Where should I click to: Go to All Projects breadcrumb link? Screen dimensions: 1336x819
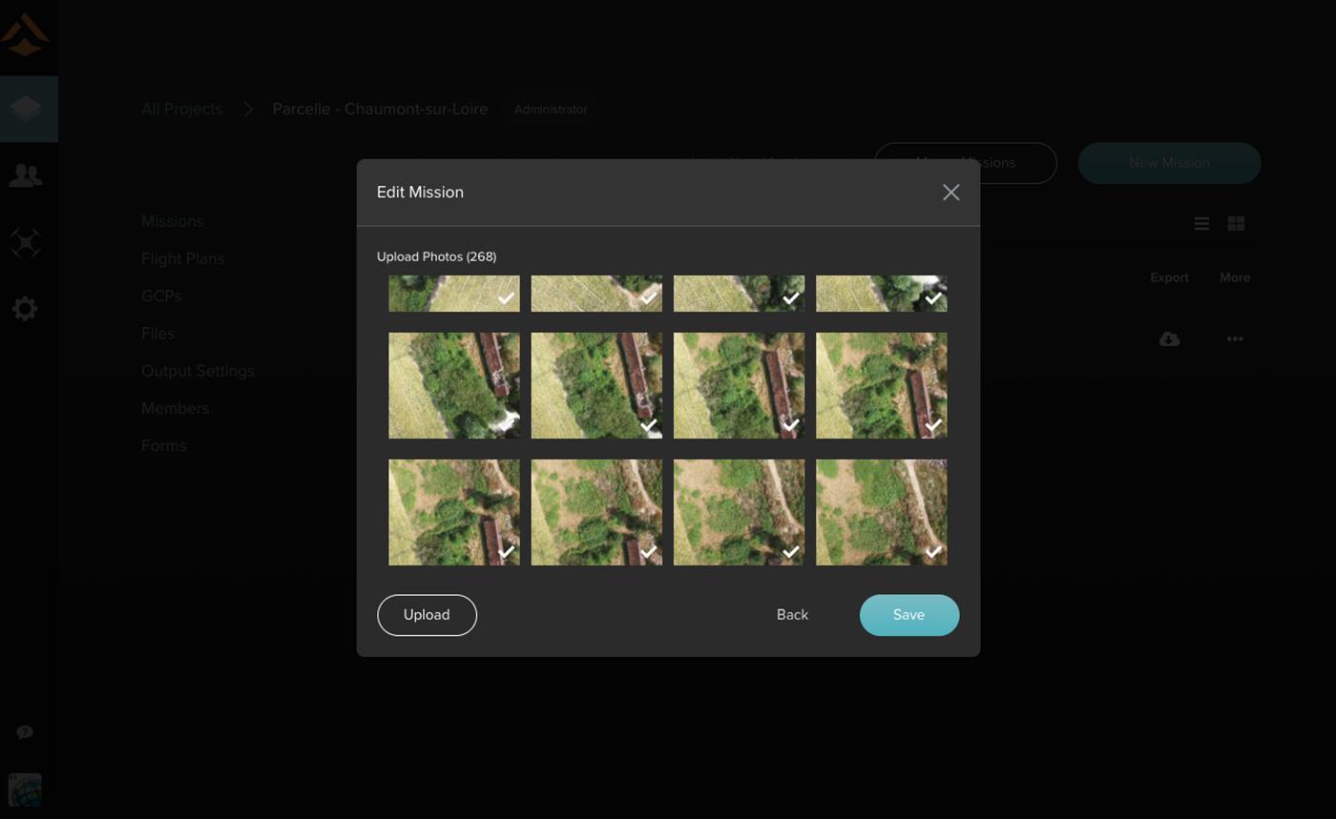181,109
